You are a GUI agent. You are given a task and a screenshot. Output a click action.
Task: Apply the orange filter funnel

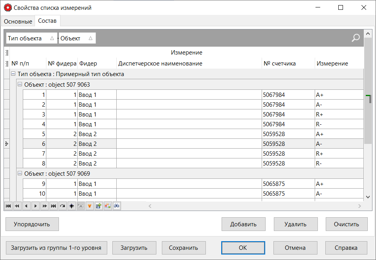[90, 206]
